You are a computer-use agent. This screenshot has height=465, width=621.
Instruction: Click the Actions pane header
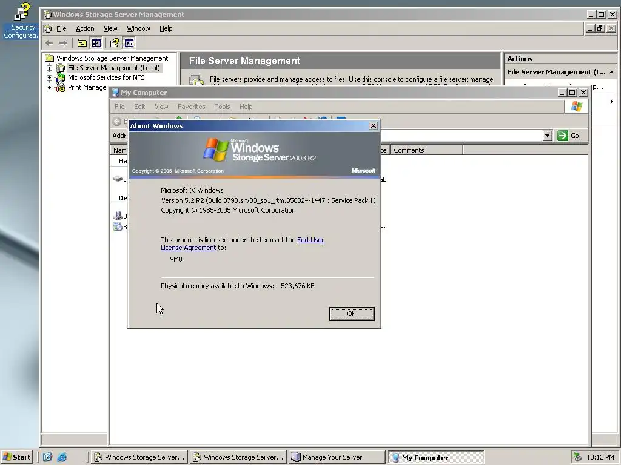[560, 59]
